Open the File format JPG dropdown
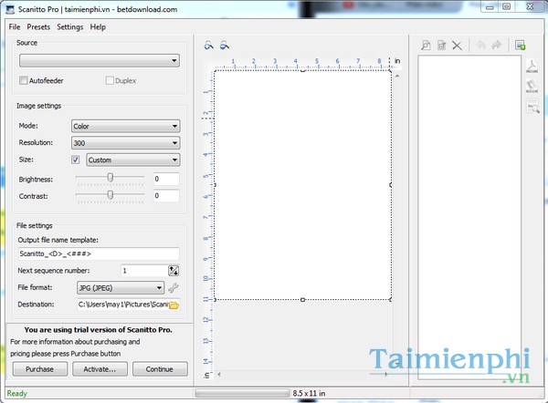The width and height of the screenshot is (548, 403). coord(133,288)
